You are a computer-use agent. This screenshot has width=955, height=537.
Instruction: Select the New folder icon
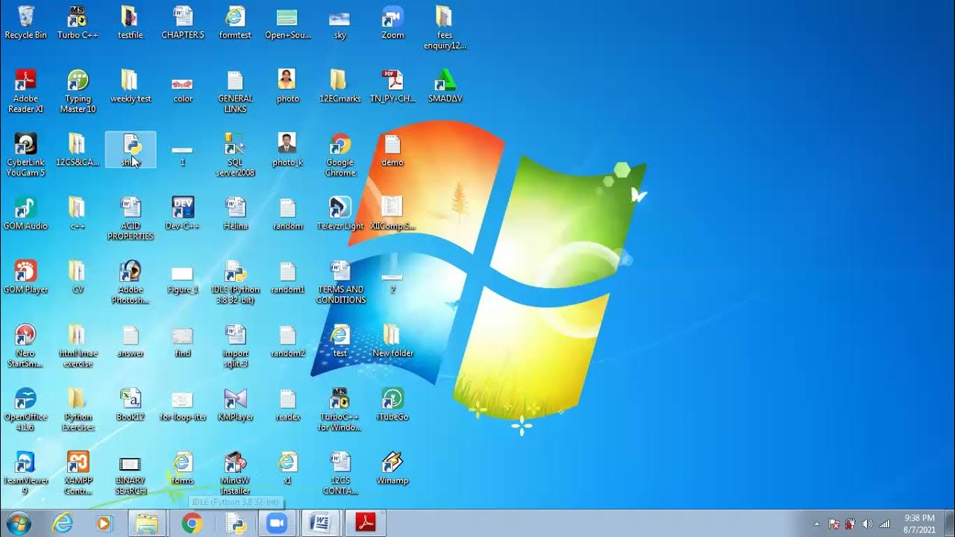point(392,341)
